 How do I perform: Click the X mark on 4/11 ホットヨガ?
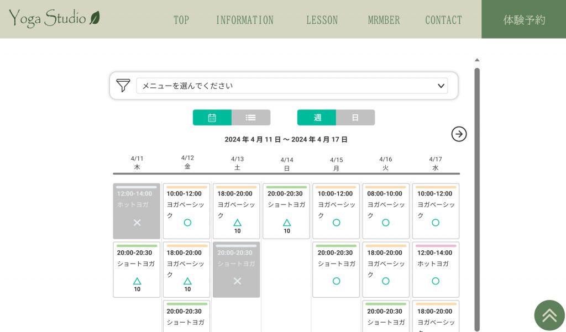[x=137, y=223]
